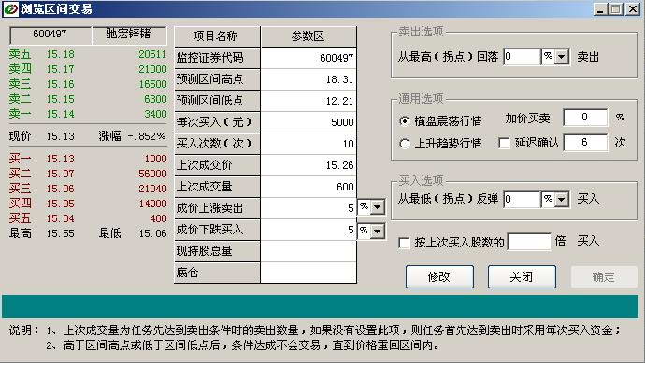
Task: Select the 上次成交价 value 15.26
Action: pyautogui.click(x=308, y=165)
